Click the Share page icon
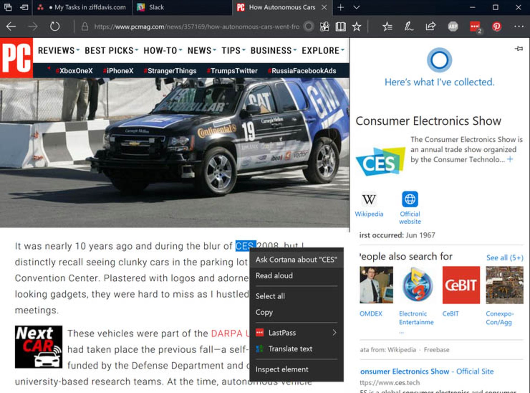 pyautogui.click(x=430, y=27)
